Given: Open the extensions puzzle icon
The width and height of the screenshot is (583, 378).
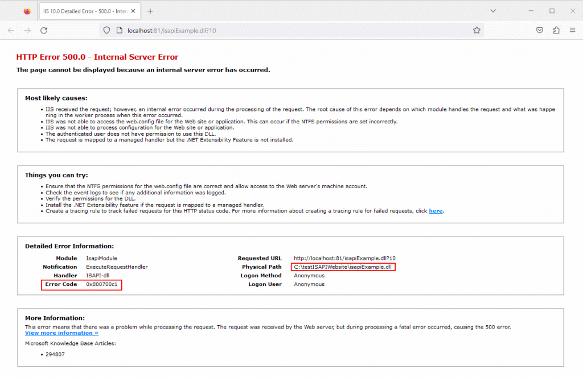Looking at the screenshot, I should [x=556, y=31].
